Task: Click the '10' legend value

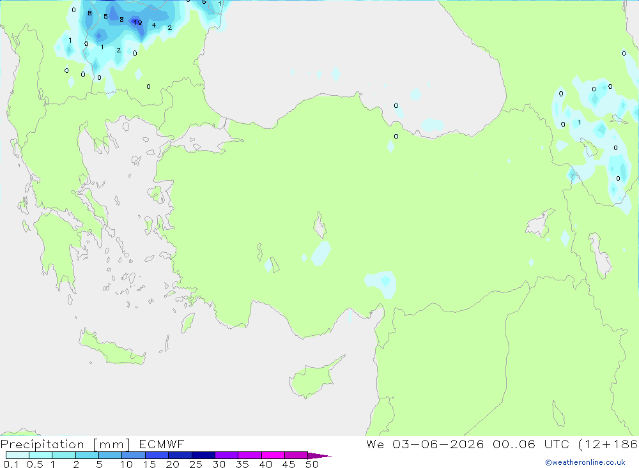Action: click(127, 464)
